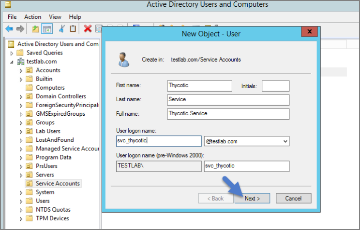Click the Groups OU folder icon
This screenshot has width=360, height=230.
[29, 122]
